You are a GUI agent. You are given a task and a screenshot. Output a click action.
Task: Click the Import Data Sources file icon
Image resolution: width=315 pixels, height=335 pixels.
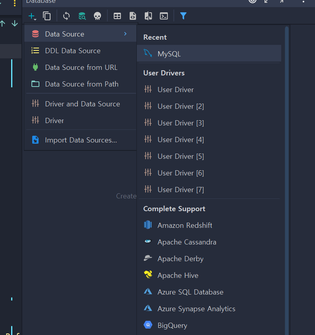pos(35,140)
